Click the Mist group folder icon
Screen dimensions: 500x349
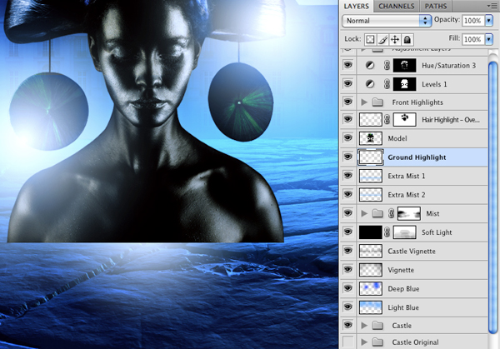coord(377,213)
